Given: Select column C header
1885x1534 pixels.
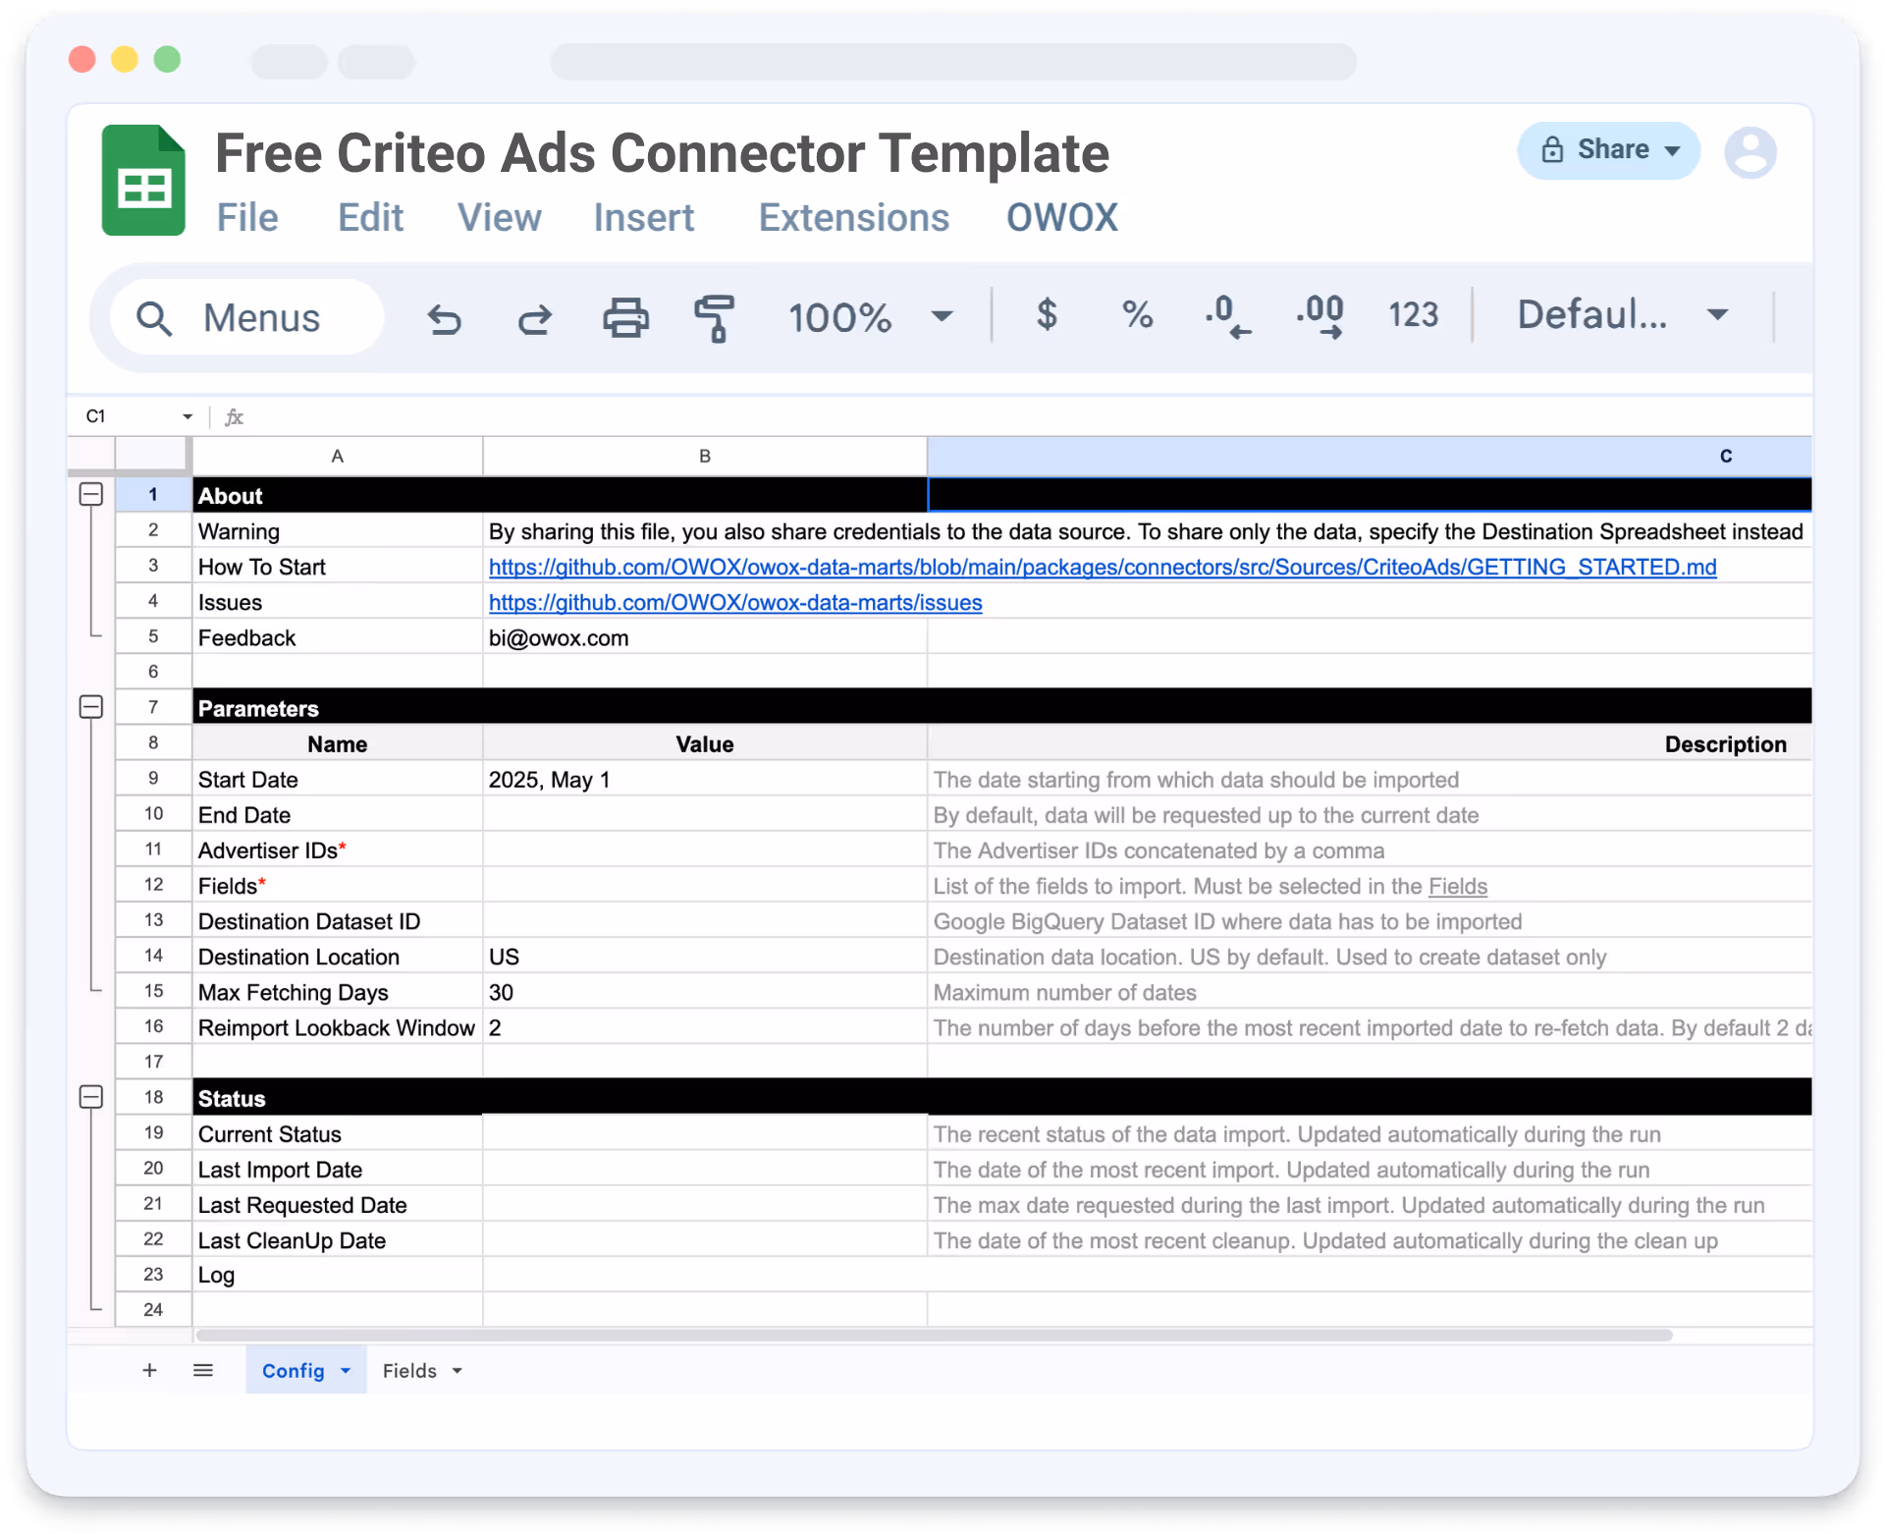Looking at the screenshot, I should pos(1370,456).
